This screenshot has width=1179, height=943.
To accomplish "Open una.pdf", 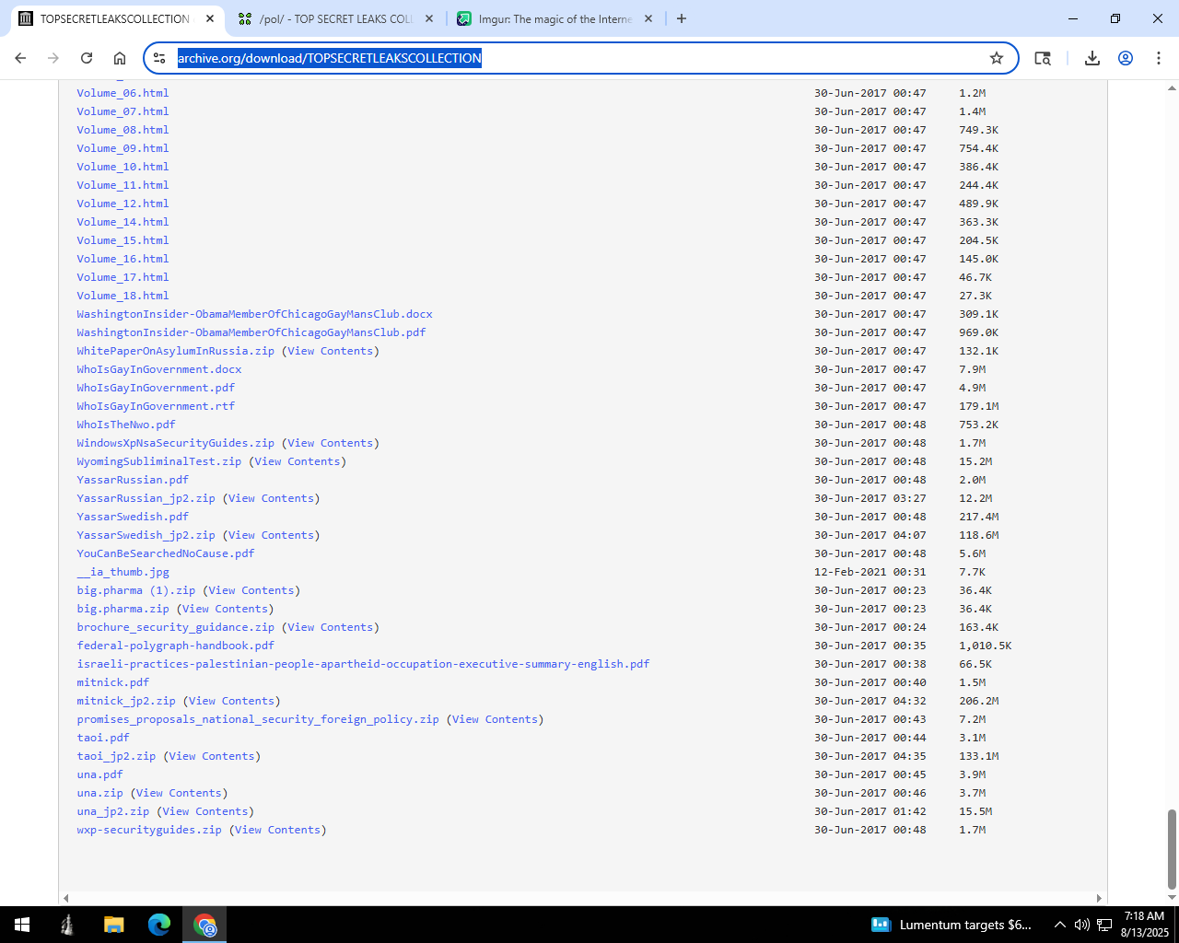I will pyautogui.click(x=99, y=774).
